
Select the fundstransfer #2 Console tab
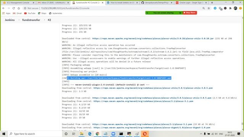point(88,3)
